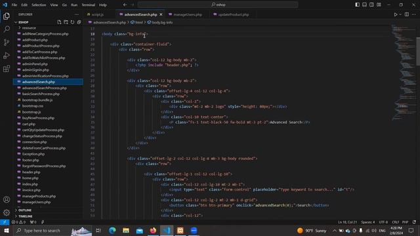Open the Selection menu
The height and width of the screenshot is (236, 420).
pos(39,5)
